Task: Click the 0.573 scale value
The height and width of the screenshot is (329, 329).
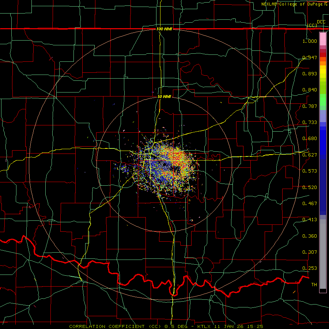Action: [310, 171]
